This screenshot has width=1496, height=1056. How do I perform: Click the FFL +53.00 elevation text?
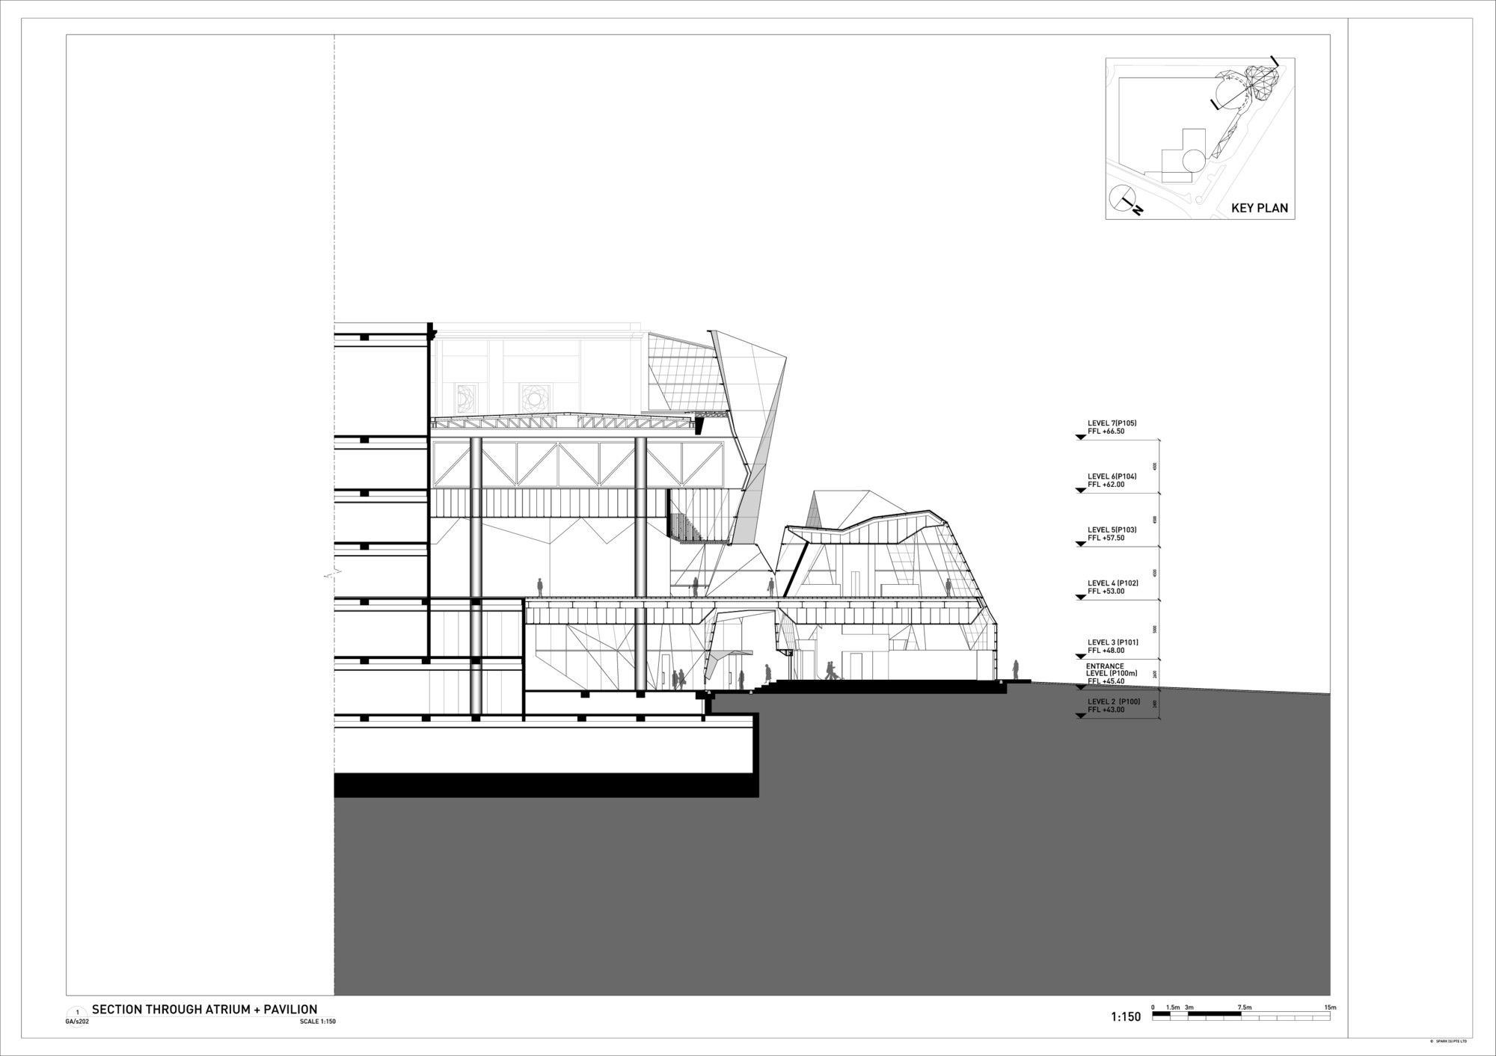pyautogui.click(x=1106, y=591)
